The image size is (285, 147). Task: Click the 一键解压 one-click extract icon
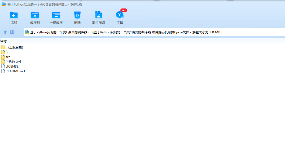pyautogui.click(x=56, y=15)
